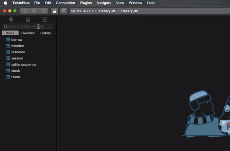Click the table icon beside stock

tap(8, 71)
